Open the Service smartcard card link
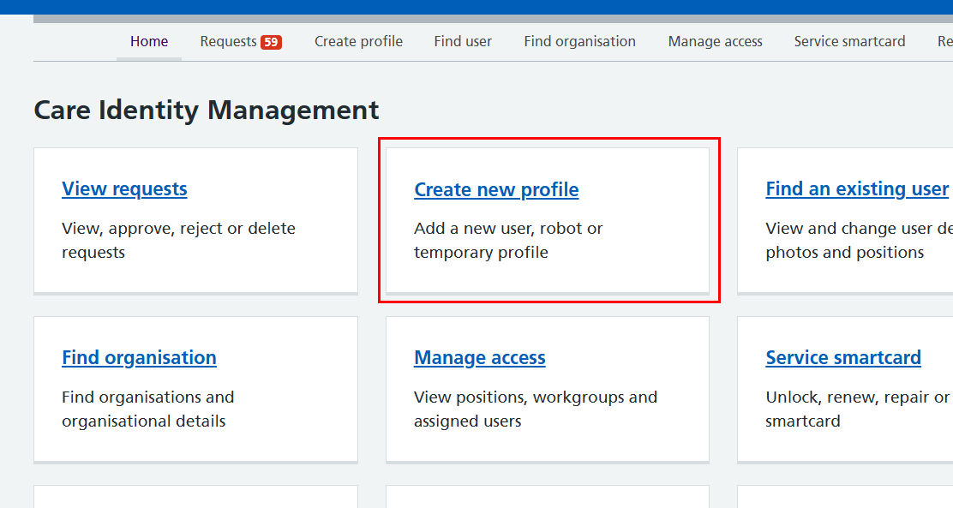Image resolution: width=953 pixels, height=508 pixels. tap(843, 358)
